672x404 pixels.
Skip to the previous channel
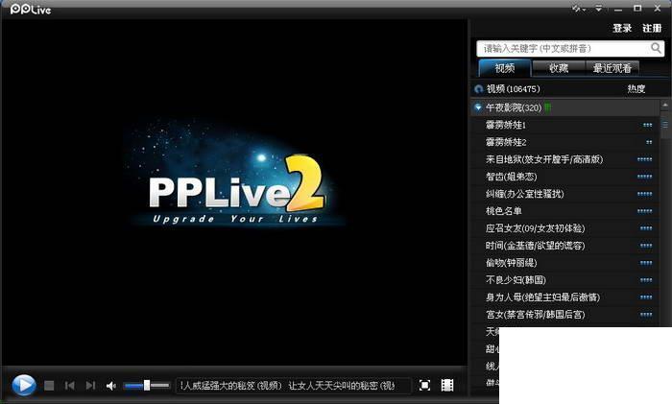pyautogui.click(x=69, y=386)
